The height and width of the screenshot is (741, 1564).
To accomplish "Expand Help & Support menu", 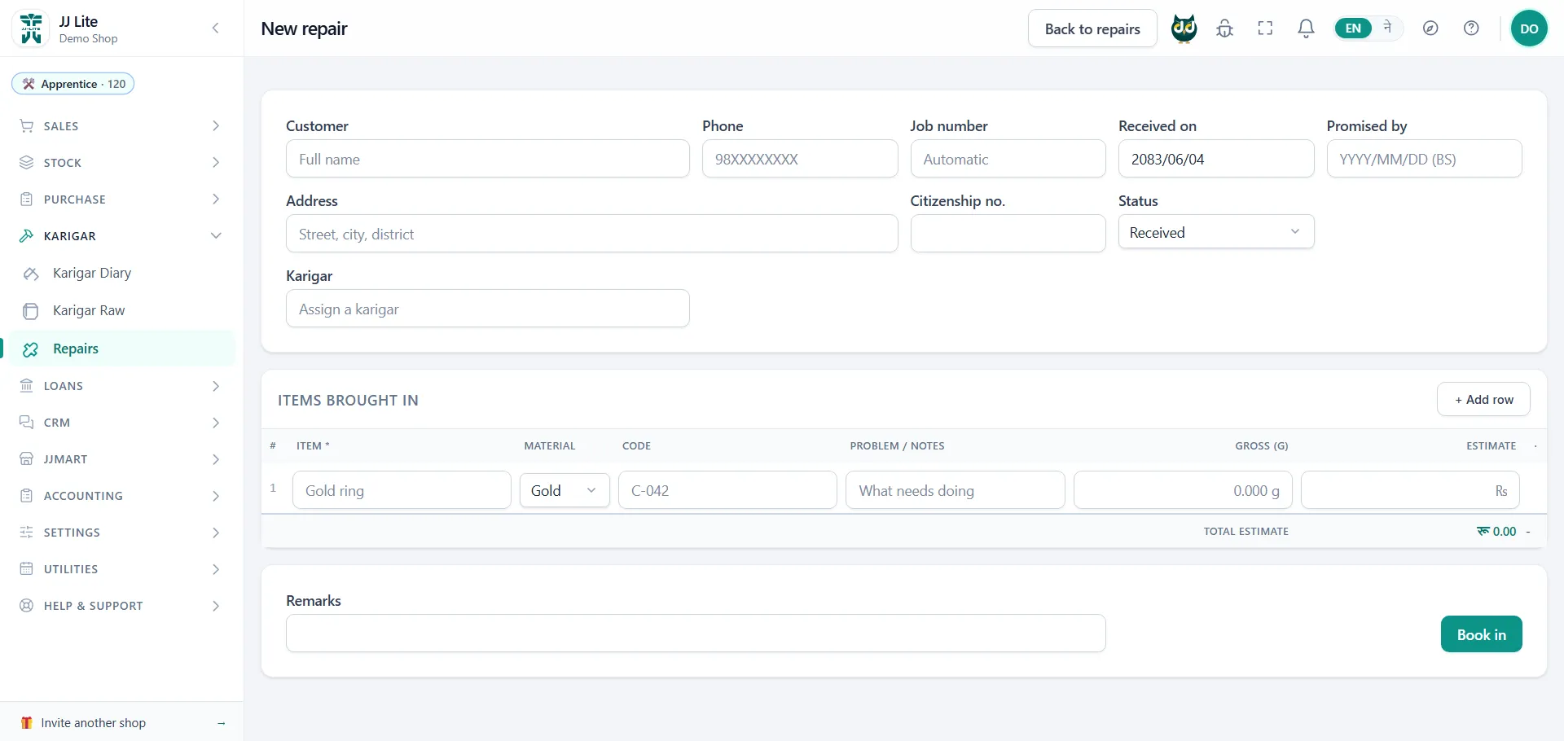I will 121,606.
